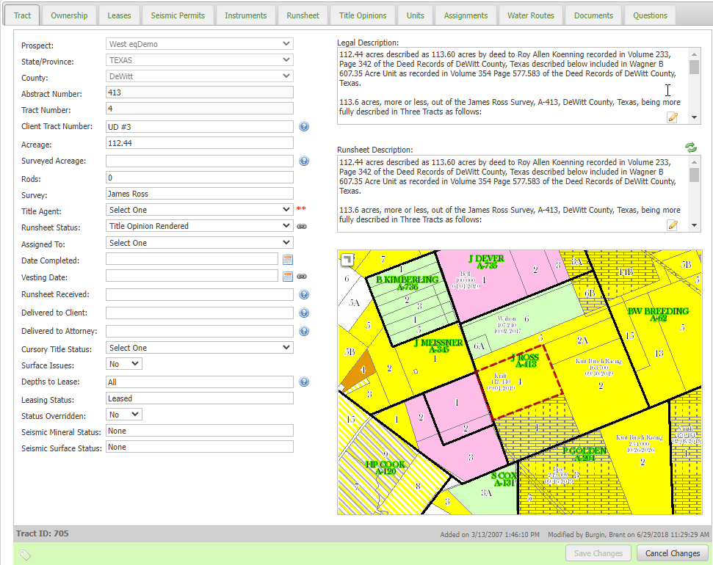Open the Surface Issues dropdown
713x565 pixels.
(124, 364)
